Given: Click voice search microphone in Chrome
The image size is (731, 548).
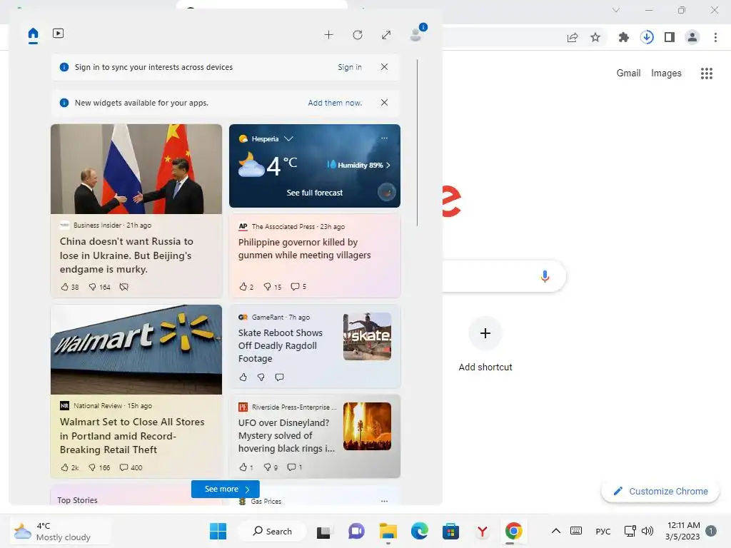Looking at the screenshot, I should pos(545,276).
